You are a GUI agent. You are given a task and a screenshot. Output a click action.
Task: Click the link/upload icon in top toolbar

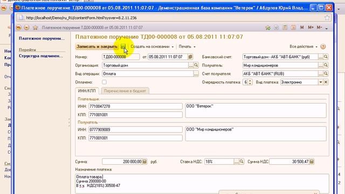pyautogui.click(x=276, y=27)
